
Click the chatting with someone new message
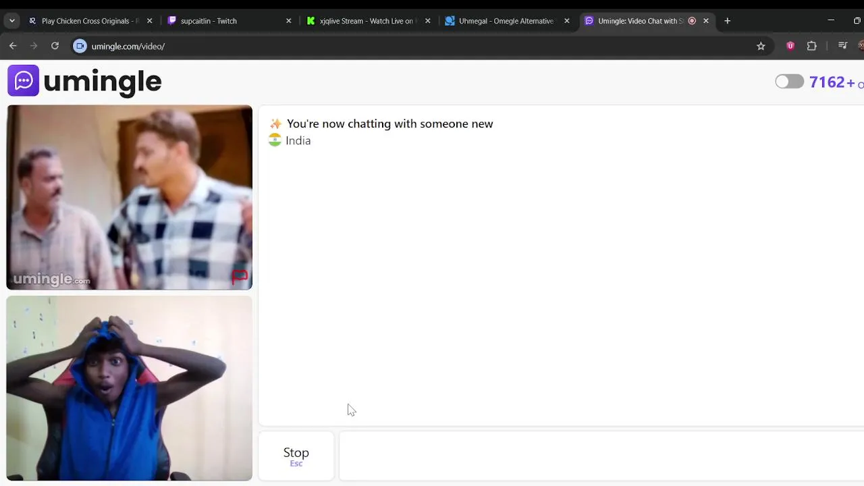(389, 124)
